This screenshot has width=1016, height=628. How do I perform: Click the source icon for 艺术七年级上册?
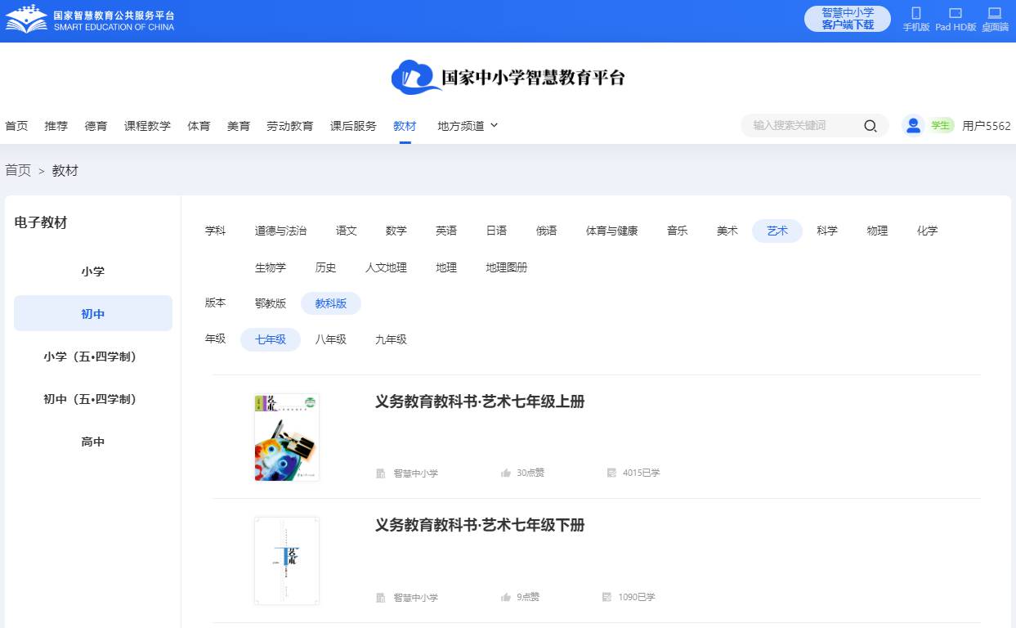[x=381, y=473]
